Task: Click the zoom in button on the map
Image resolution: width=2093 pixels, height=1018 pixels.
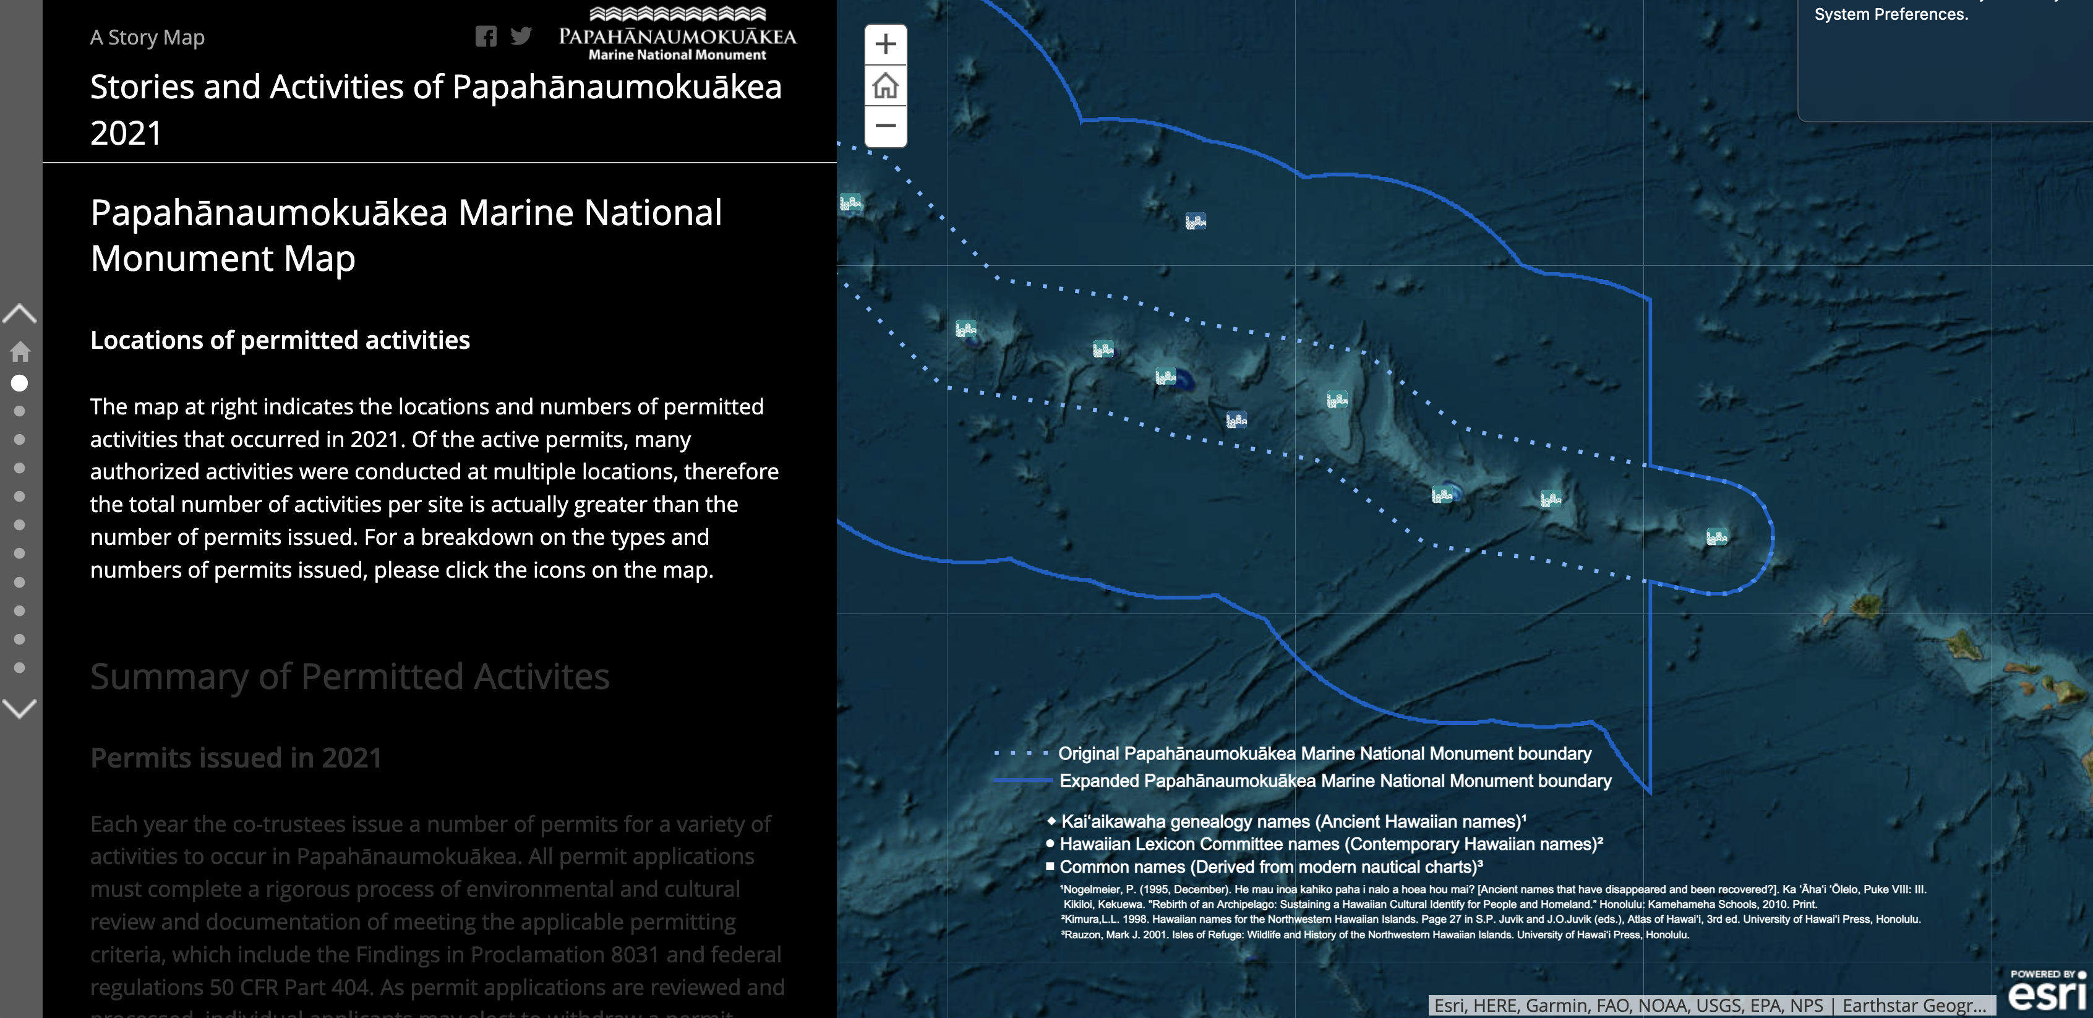Action: coord(885,44)
